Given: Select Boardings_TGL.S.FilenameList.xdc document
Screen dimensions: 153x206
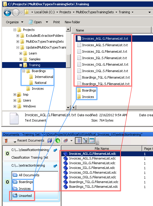Looking at the screenshot, I should click(x=94, y=187).
